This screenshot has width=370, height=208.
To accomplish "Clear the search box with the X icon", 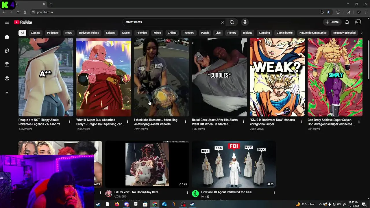I will tap(223, 22).
